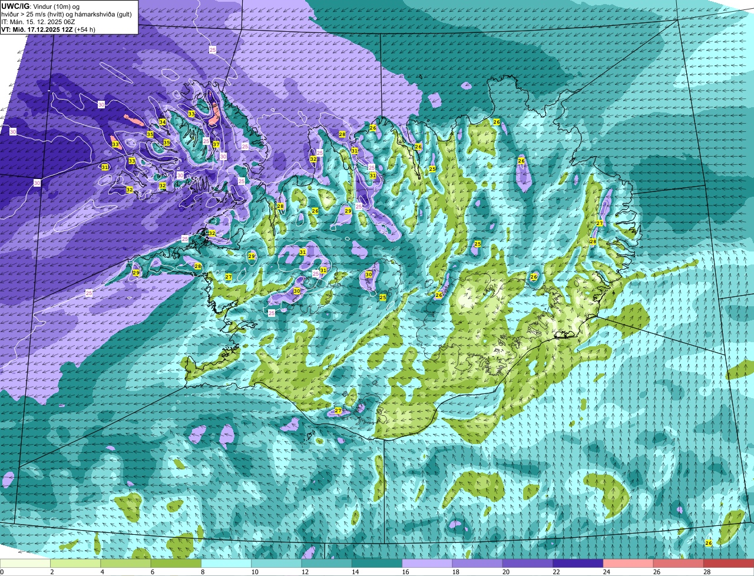Image resolution: width=754 pixels, height=576 pixels.
Task: Select the 4–6 m/s green legend swatch
Action: pyautogui.click(x=125, y=564)
